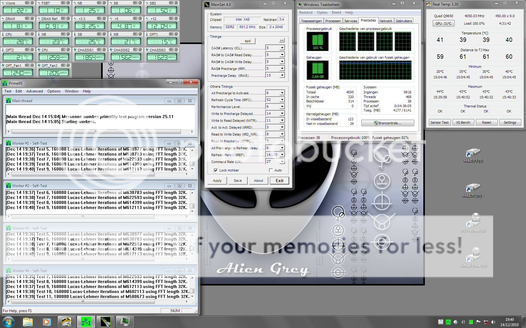Switch to the Processen tab in Taakbeheer
This screenshot has height=328, width=526.
tap(333, 21)
